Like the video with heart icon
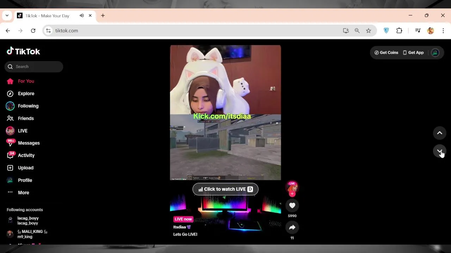Viewport: 451px width, 253px height. [x=292, y=206]
